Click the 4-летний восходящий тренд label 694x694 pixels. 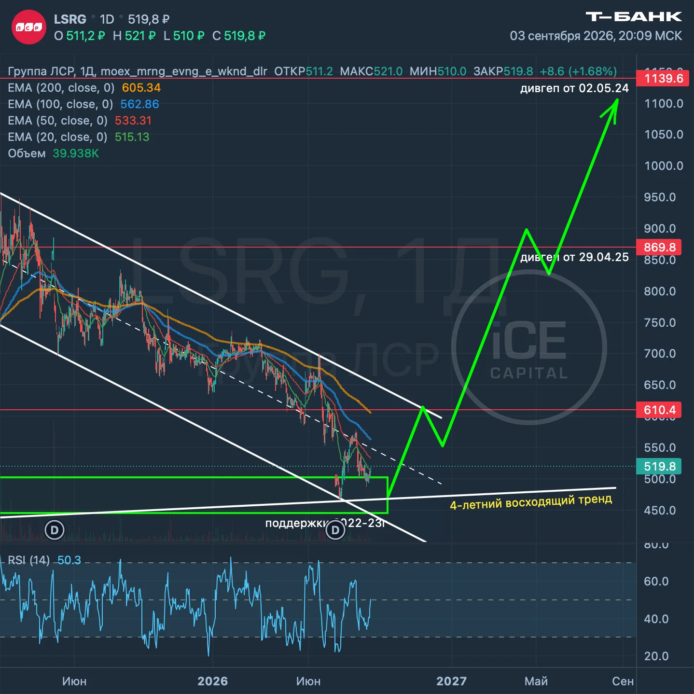pyautogui.click(x=531, y=502)
